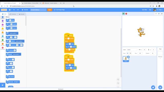
Task: Select the Variables block category
Action: (3, 44)
